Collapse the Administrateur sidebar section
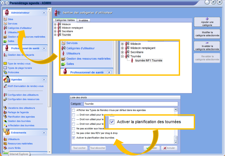225x156 pixels. tap(44, 13)
